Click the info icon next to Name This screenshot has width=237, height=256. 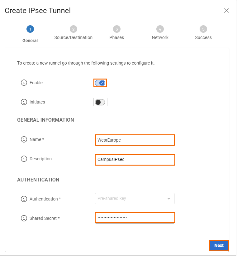pyautogui.click(x=24, y=140)
